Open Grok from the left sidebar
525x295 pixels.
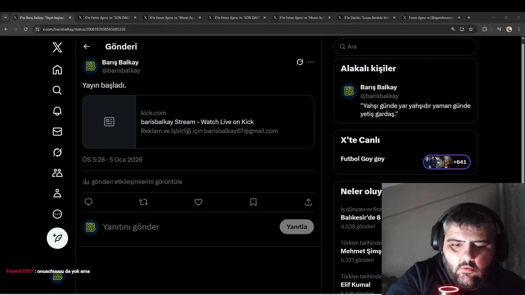[57, 152]
